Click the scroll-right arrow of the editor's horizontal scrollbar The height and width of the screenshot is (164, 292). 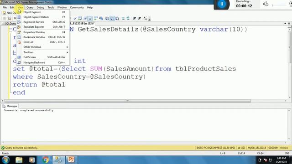pos(286,101)
